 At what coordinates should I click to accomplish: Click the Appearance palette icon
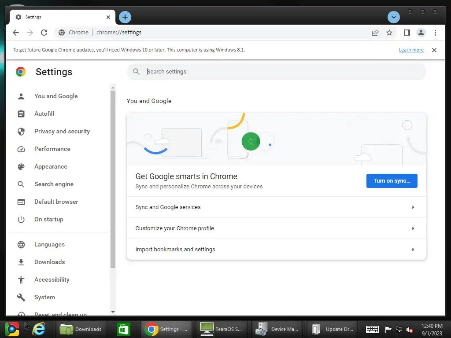(x=21, y=167)
